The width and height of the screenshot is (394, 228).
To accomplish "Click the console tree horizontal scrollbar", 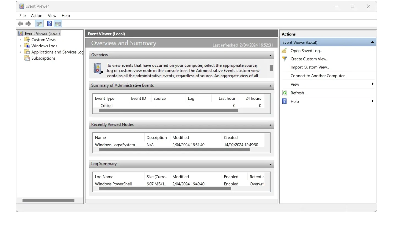I will pyautogui.click(x=48, y=200).
